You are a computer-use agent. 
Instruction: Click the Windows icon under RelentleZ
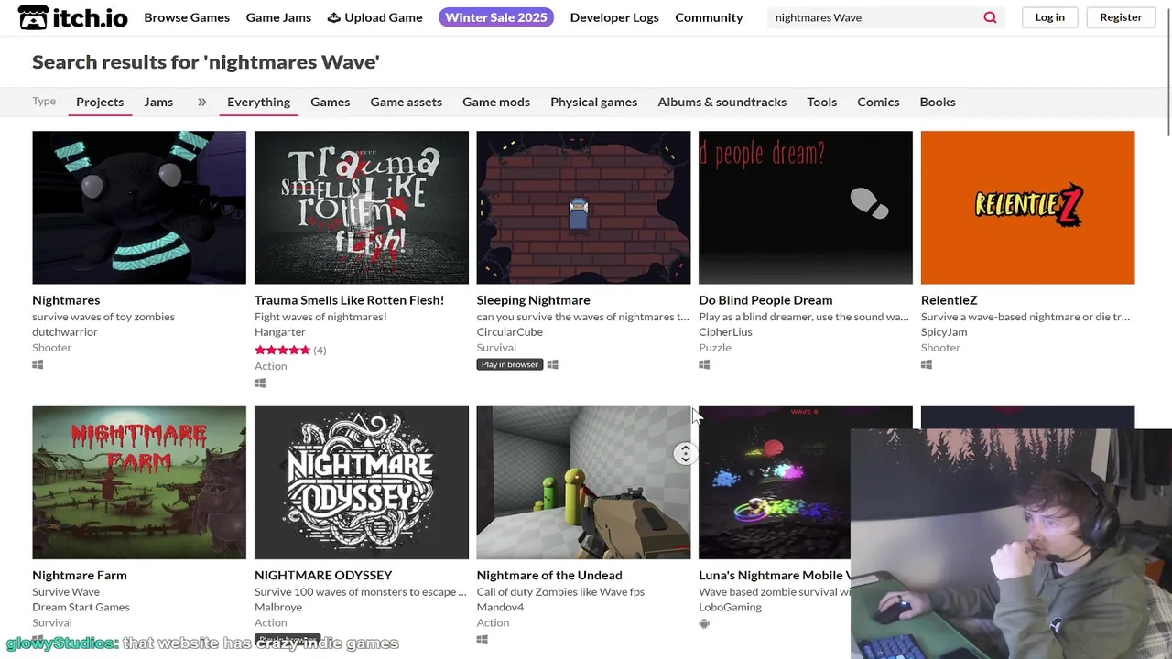click(x=927, y=364)
